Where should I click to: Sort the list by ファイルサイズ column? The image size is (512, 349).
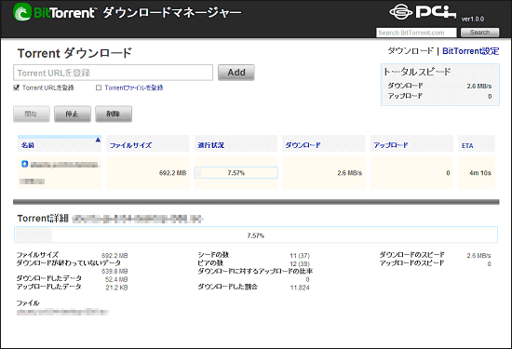point(130,145)
